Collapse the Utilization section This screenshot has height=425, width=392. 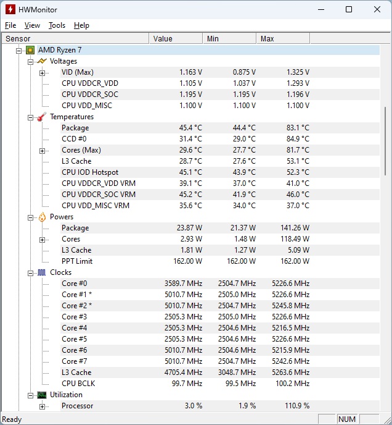[x=31, y=395]
